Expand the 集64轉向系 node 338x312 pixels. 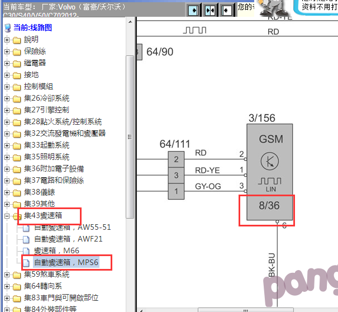pyautogui.click(x=7, y=286)
